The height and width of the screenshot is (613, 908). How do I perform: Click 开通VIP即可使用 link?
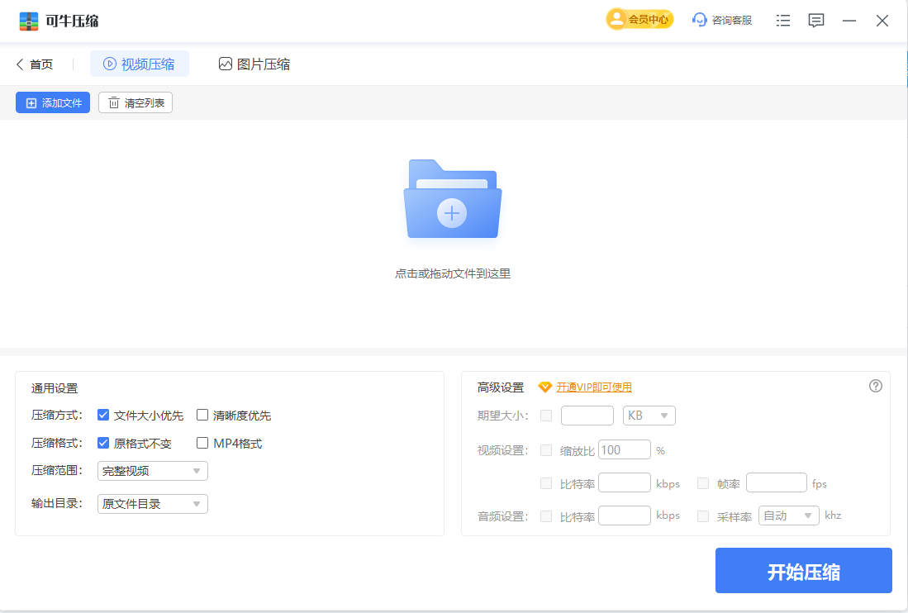tap(594, 387)
